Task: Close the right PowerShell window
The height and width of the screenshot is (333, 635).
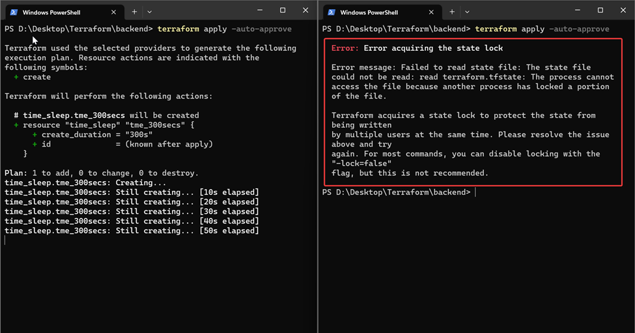Action: pyautogui.click(x=623, y=10)
